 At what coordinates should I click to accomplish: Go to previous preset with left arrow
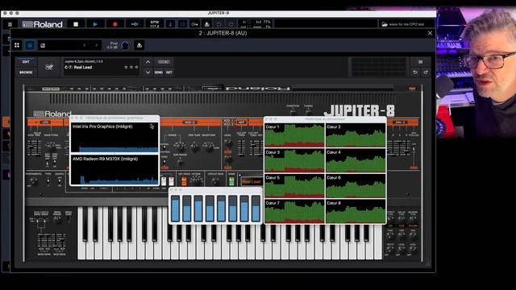point(85,45)
